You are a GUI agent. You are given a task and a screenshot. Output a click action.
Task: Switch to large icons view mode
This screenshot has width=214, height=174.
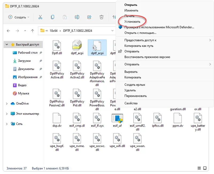tap(205, 168)
